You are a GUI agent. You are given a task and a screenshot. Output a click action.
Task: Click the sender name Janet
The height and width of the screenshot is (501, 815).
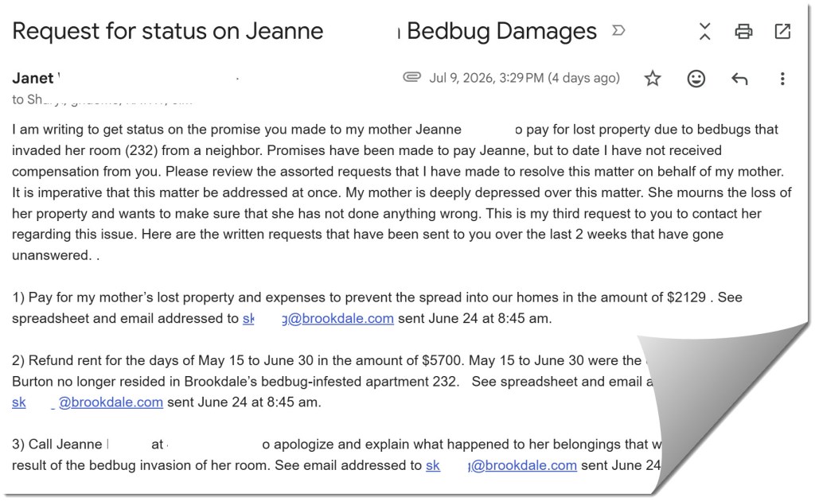pos(33,79)
